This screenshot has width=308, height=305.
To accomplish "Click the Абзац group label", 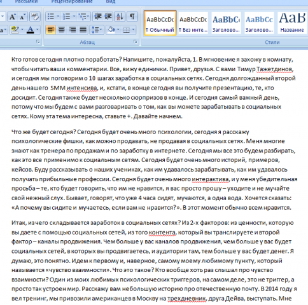I will 87,42.
